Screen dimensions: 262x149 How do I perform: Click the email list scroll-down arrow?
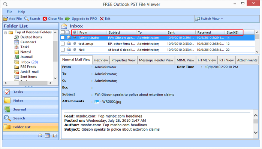pyautogui.click(x=257, y=52)
